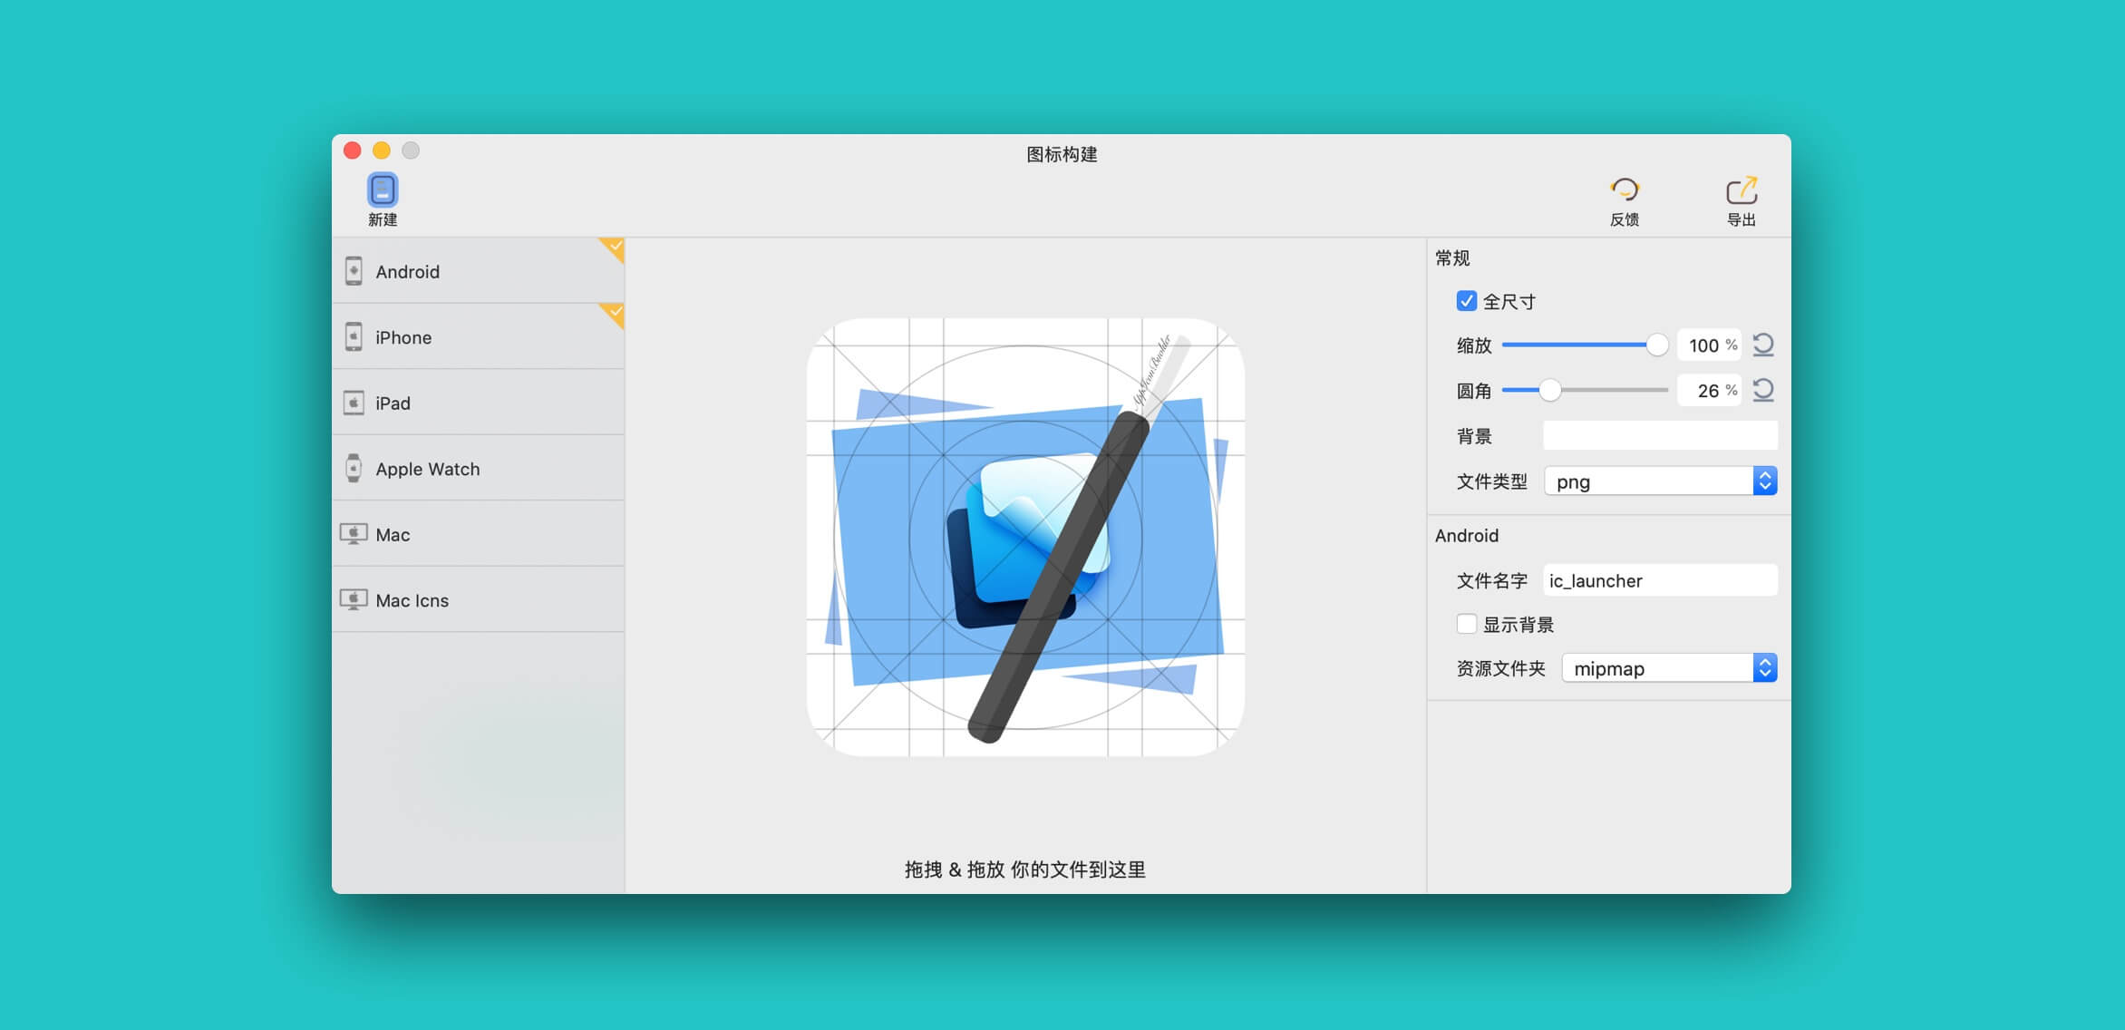The height and width of the screenshot is (1030, 2125).
Task: Click the Mac Icns monitor icon
Action: click(x=354, y=599)
